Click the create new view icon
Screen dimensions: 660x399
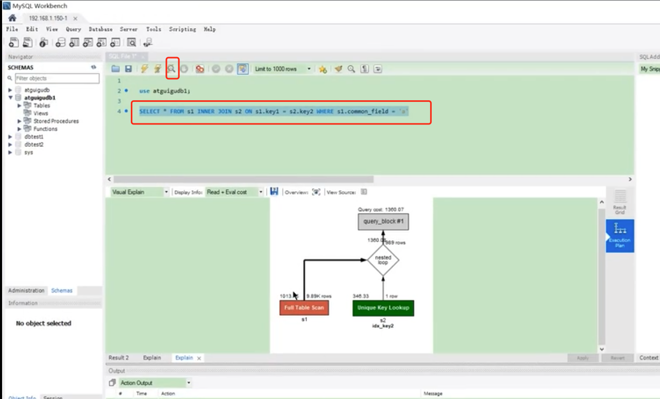coord(88,43)
